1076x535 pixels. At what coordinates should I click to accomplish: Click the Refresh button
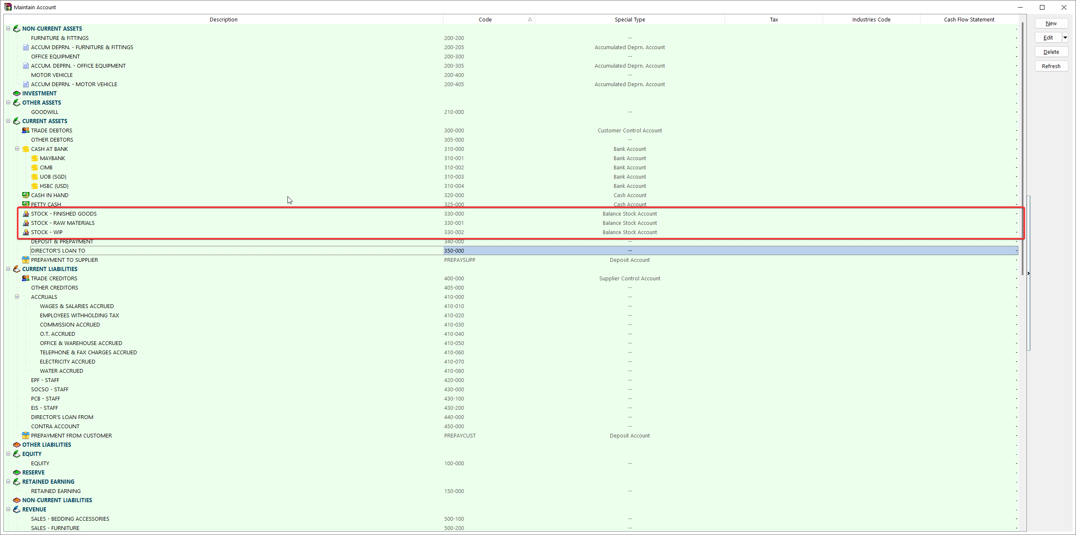(x=1051, y=66)
